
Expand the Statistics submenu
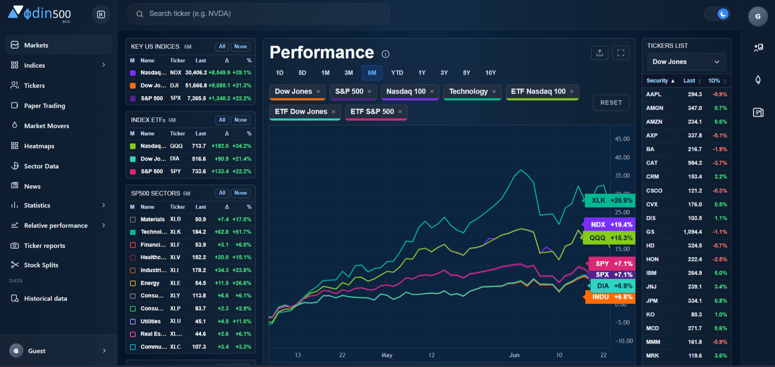(x=104, y=205)
